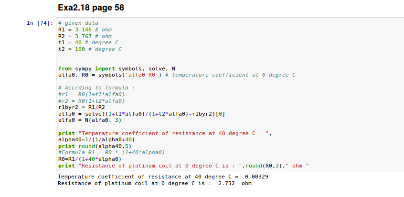Click the output line showing 0.00329
Image resolution: width=404 pixels, height=197 pixels.
pyautogui.click(x=164, y=177)
